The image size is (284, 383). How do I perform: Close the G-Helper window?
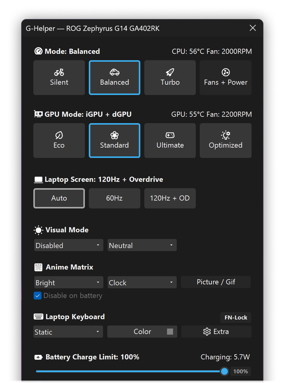coord(253,28)
